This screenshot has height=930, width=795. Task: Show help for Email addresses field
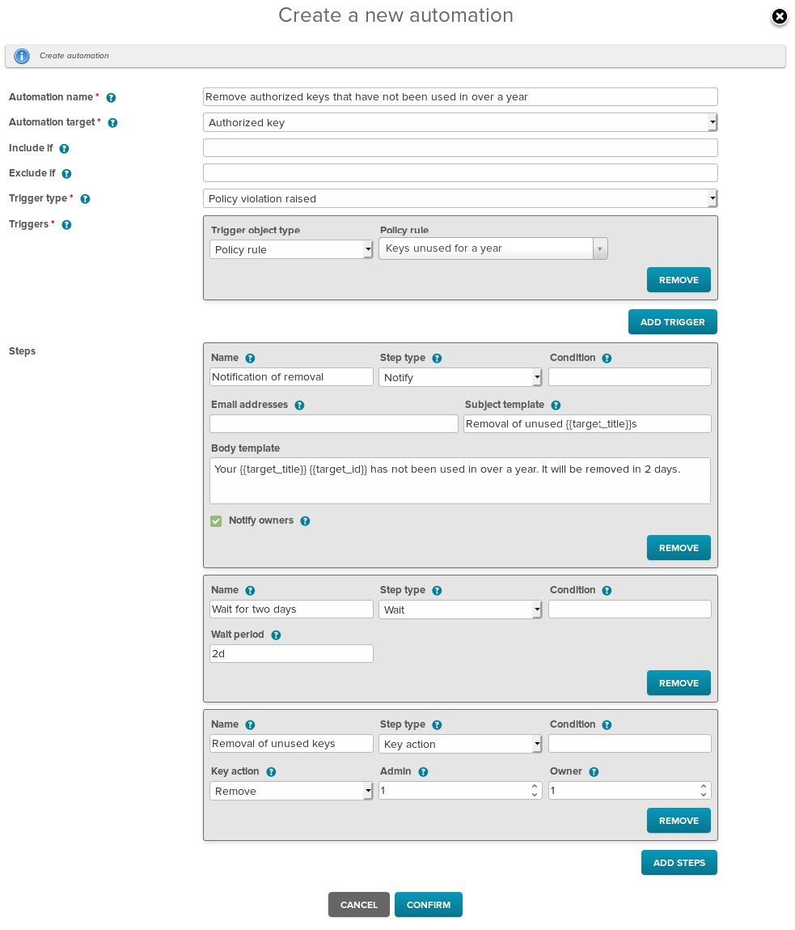coord(299,406)
